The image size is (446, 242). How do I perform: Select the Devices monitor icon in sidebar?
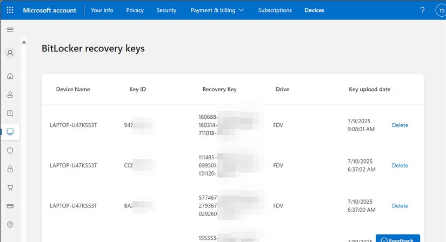pos(10,132)
